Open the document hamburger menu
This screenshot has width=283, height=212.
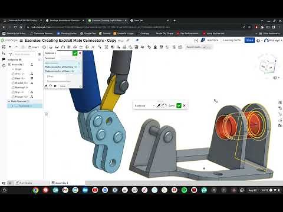(x=21, y=41)
